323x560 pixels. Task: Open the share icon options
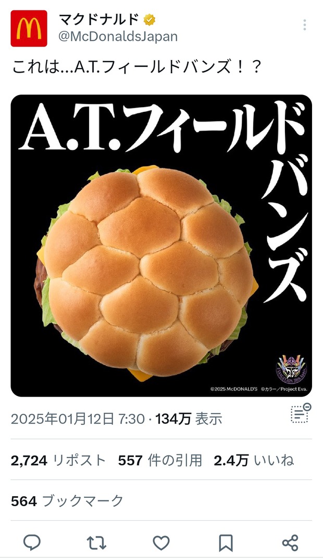[290, 542]
